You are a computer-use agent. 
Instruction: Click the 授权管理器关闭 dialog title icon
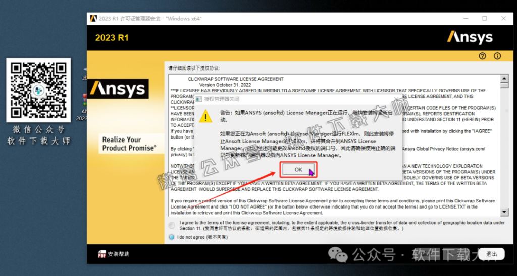coord(199,99)
